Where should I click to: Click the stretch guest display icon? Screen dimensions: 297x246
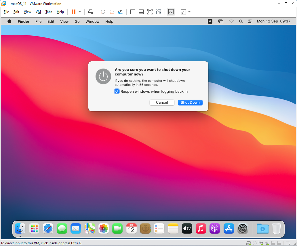tap(183, 12)
